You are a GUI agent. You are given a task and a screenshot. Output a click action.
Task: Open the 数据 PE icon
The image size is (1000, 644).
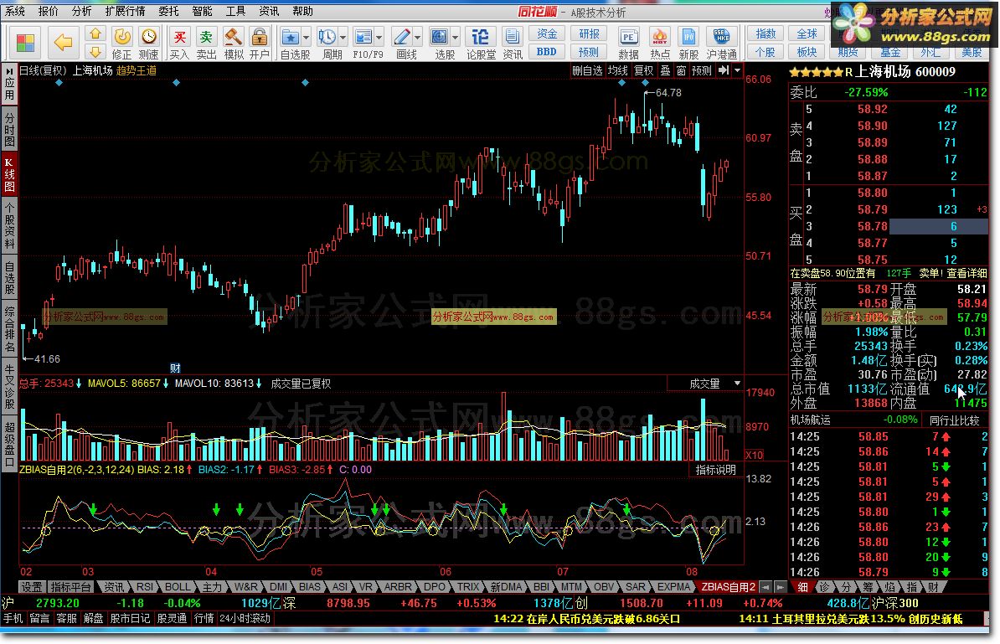(x=628, y=43)
